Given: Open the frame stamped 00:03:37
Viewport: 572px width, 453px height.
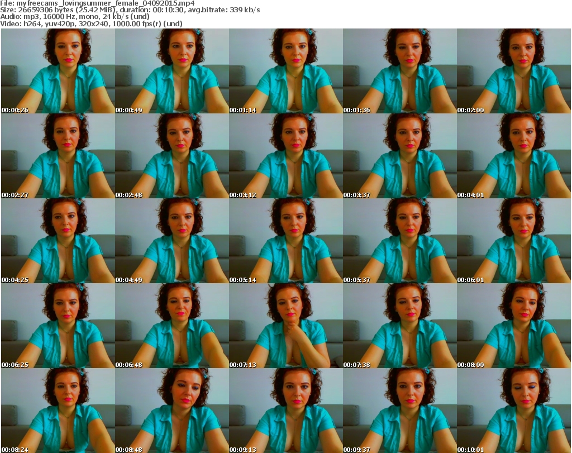Looking at the screenshot, I should click(x=400, y=156).
